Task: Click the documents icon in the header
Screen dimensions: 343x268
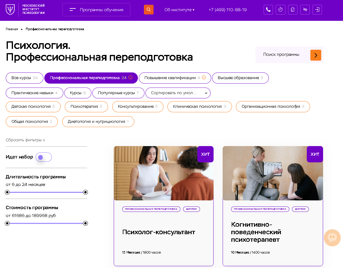Action: click(293, 9)
